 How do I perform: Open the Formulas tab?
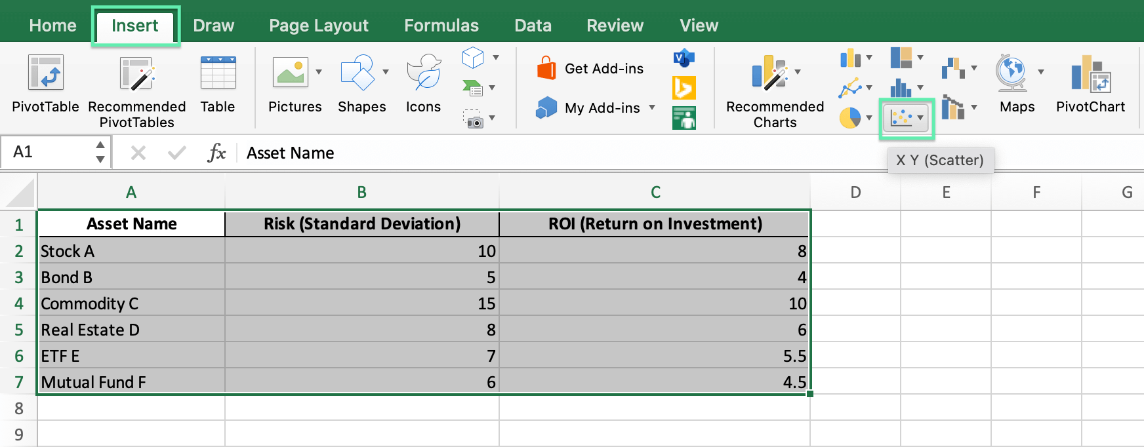coord(441,26)
